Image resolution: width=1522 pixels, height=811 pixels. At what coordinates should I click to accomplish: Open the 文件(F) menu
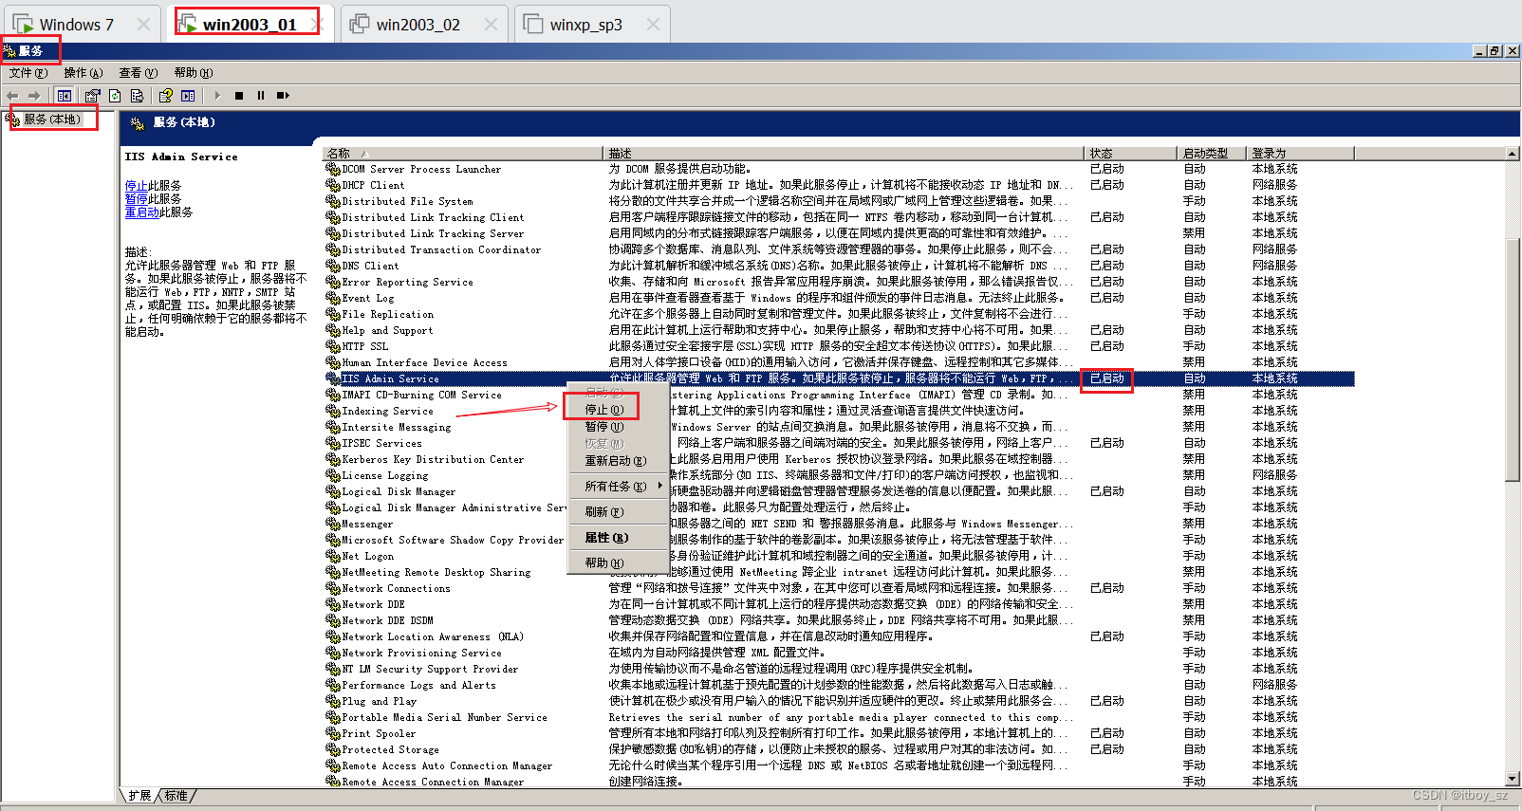[x=28, y=73]
